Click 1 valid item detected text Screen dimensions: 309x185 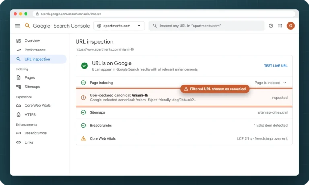coord(270,126)
